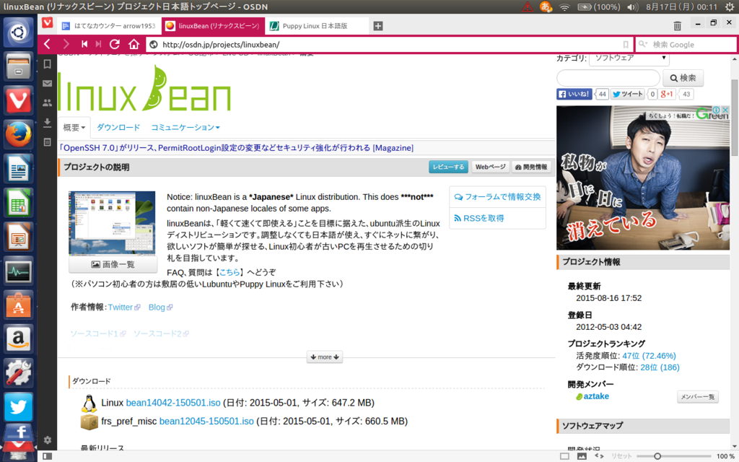Image resolution: width=739 pixels, height=462 pixels.
Task: Click the rewind history button
Action: 84,44
